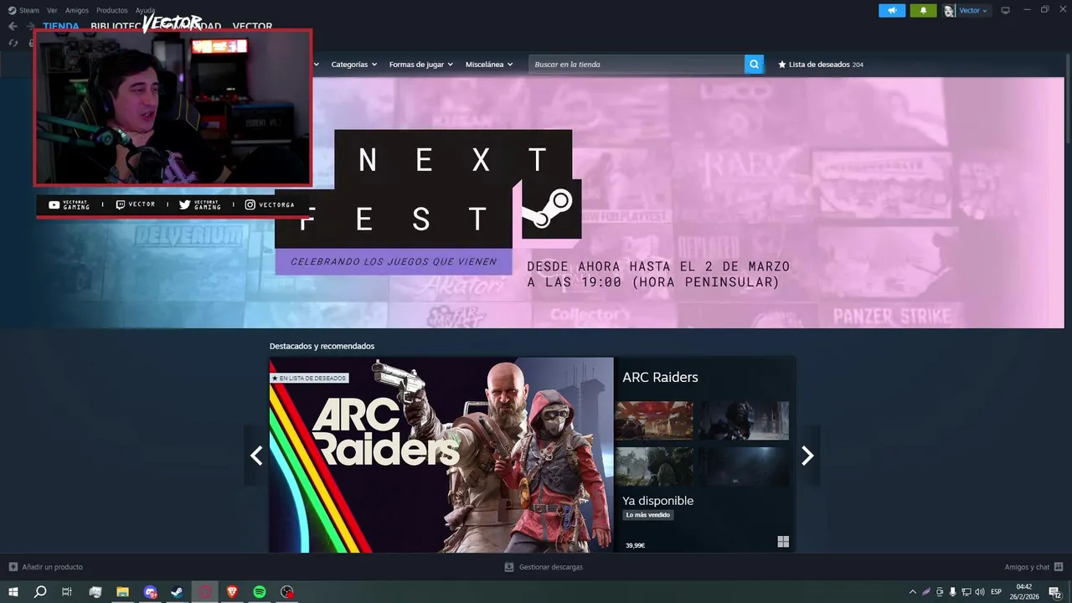Select fourth ARC Raiders screenshot thumbnail
Image resolution: width=1072 pixels, height=603 pixels.
click(744, 466)
